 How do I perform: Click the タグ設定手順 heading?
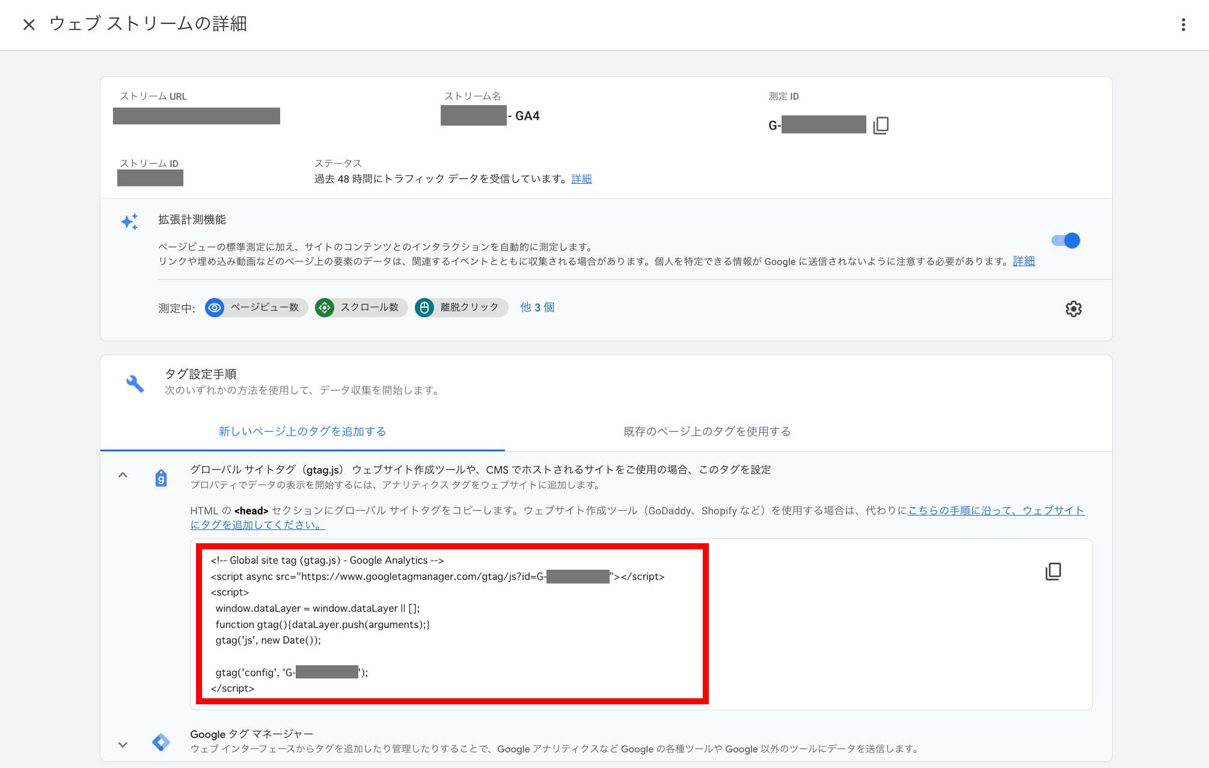(201, 374)
